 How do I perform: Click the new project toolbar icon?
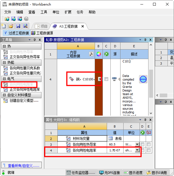(x=4, y=26)
